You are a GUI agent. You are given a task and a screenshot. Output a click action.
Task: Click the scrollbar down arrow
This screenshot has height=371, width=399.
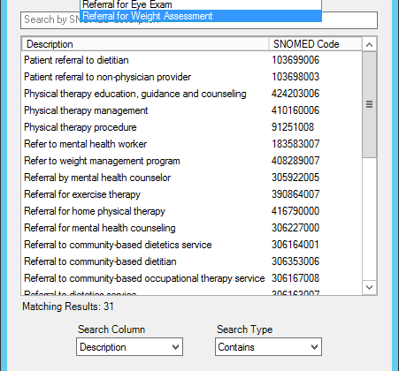coord(369,287)
